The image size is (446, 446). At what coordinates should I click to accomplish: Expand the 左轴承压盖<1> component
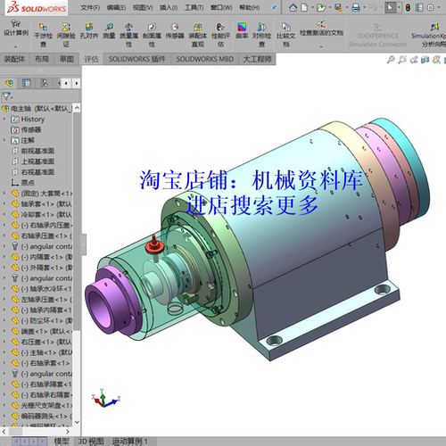tap(4, 299)
